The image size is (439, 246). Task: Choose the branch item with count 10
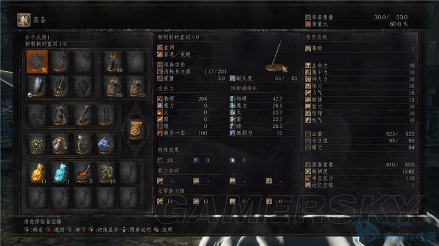click(x=106, y=174)
